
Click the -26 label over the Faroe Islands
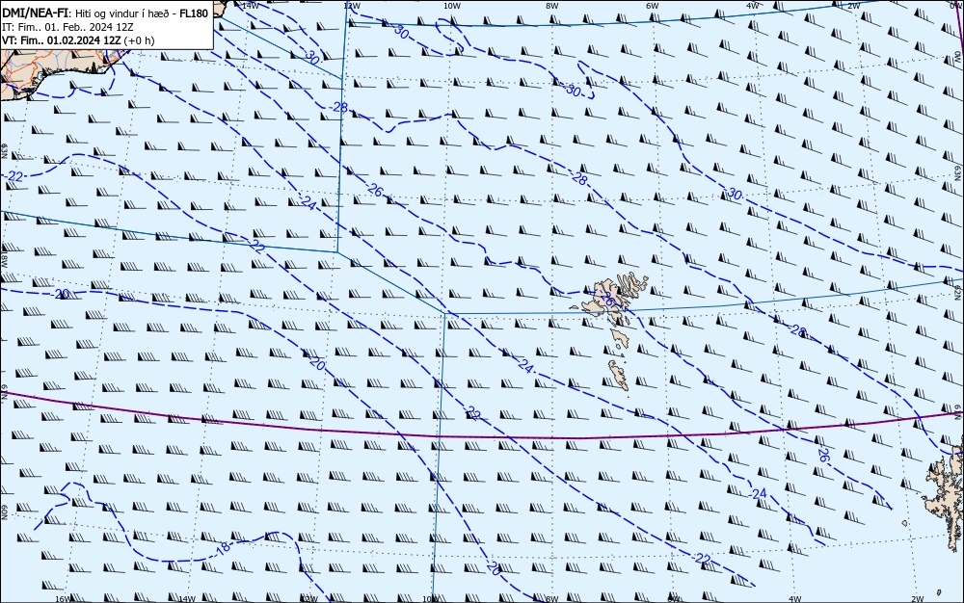[606, 301]
